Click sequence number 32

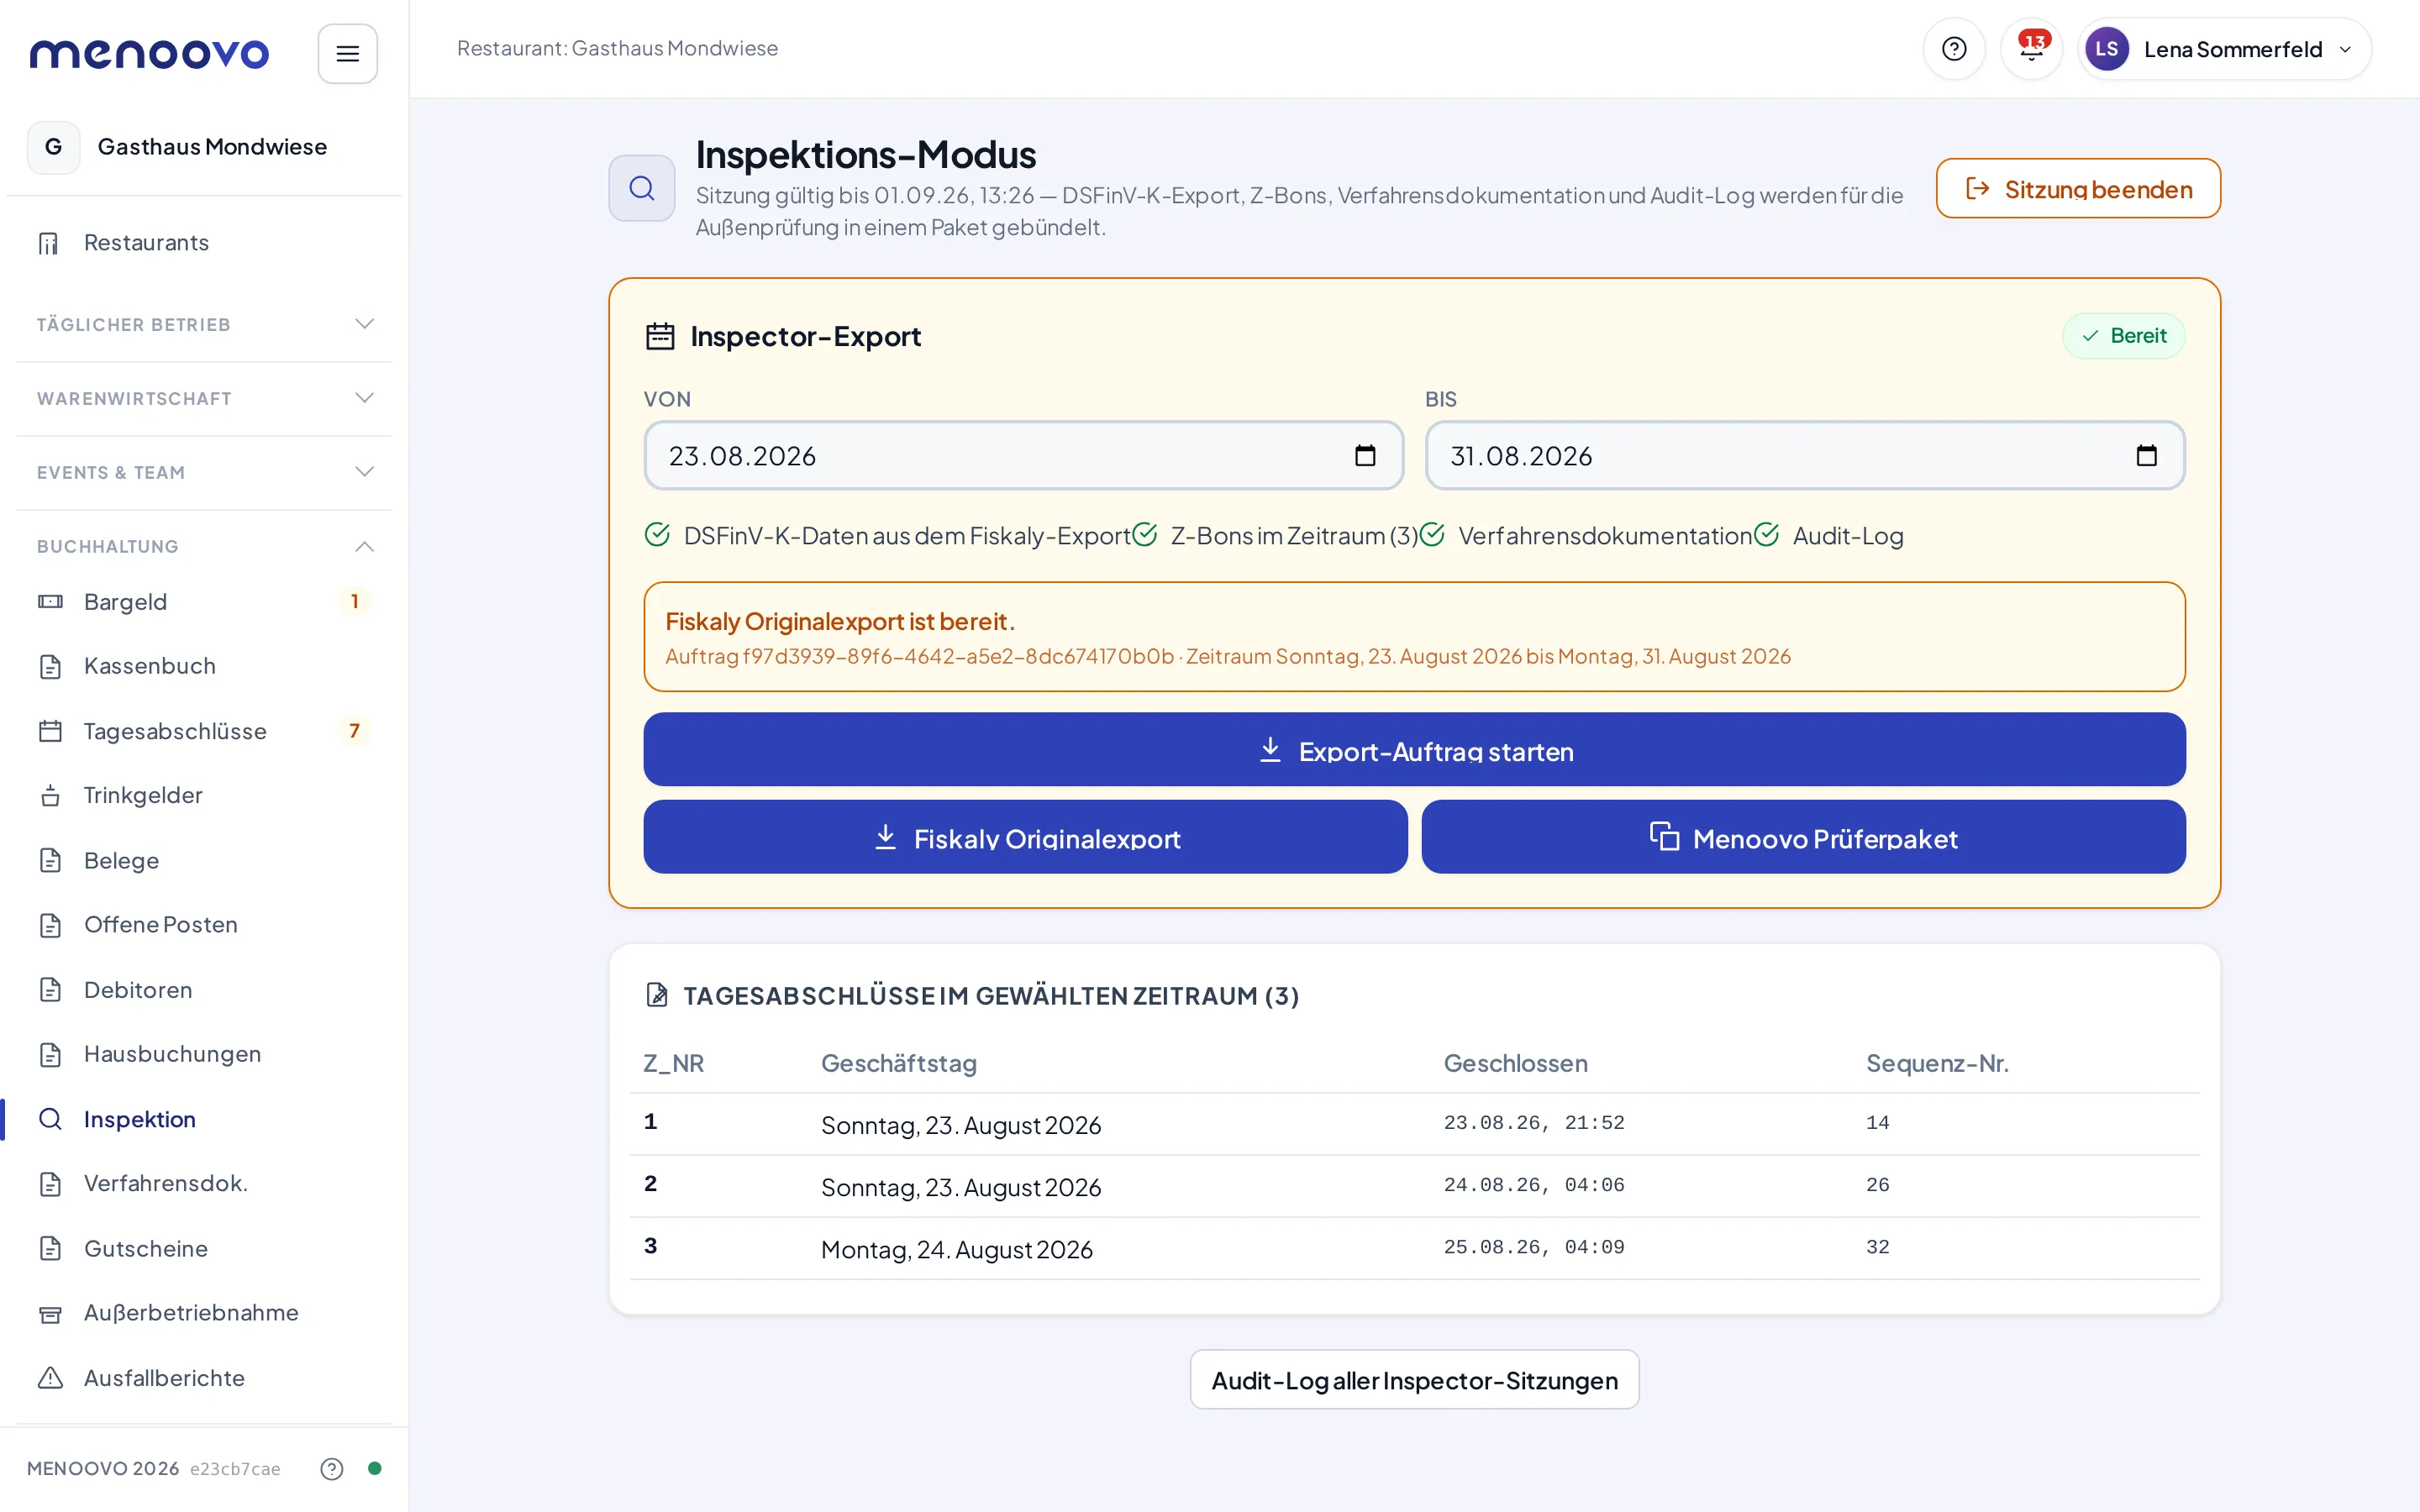1877,1248
